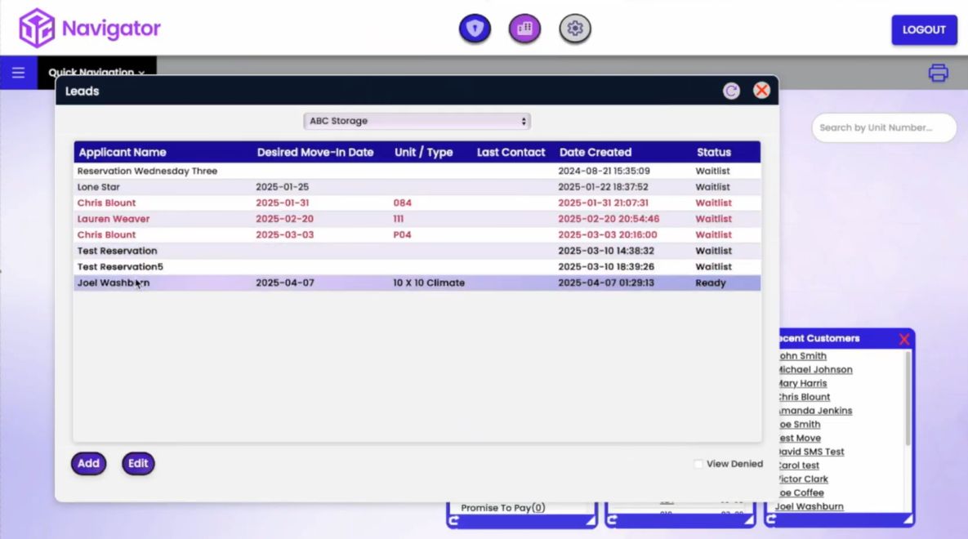Select the Lone Star lead row
This screenshot has height=539, width=968.
(417, 187)
